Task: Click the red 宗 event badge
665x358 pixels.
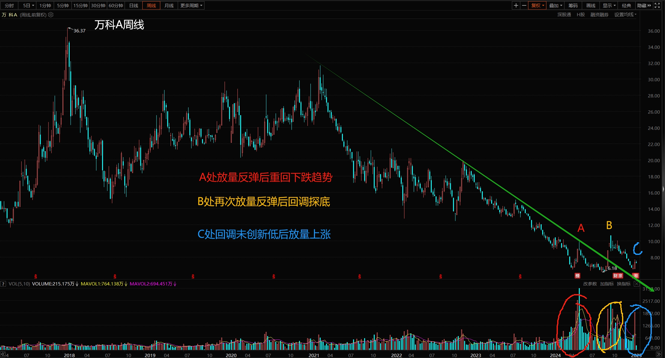Action: tap(620, 276)
